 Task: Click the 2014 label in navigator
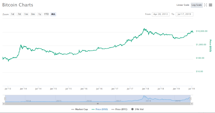[x=28, y=101]
